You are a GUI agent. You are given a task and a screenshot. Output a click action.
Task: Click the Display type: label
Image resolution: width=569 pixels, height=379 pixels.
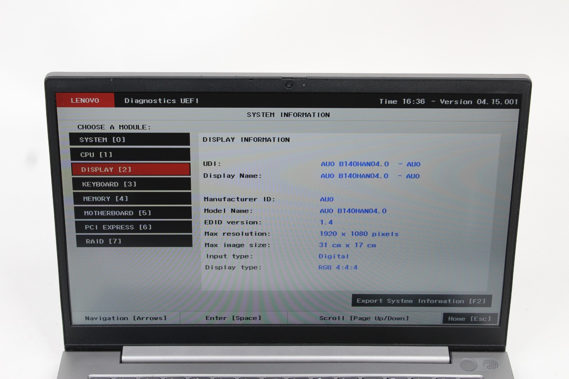pos(233,267)
